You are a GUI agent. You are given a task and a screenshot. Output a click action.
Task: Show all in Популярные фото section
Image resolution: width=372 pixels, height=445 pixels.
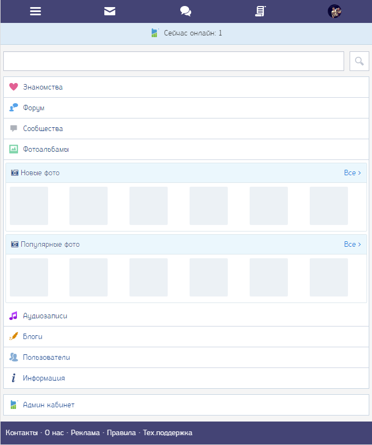click(x=352, y=245)
